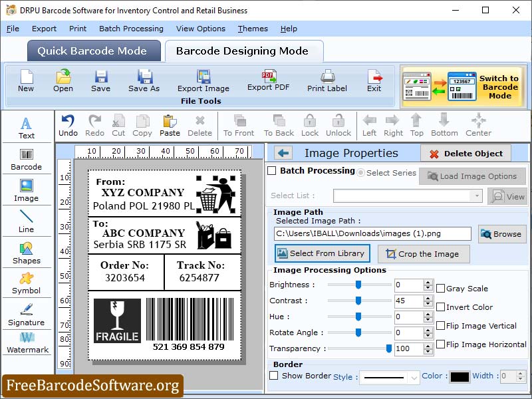Click the Exit icon

click(374, 80)
